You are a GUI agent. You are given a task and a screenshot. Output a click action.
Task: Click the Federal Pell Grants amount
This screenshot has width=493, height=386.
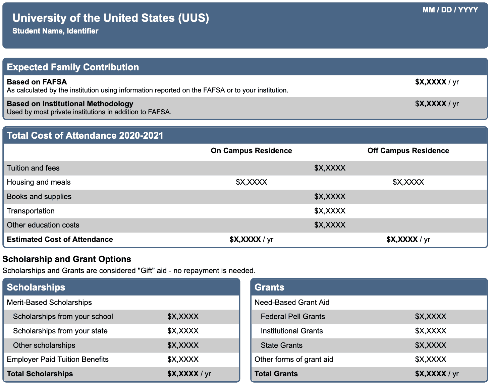(431, 317)
